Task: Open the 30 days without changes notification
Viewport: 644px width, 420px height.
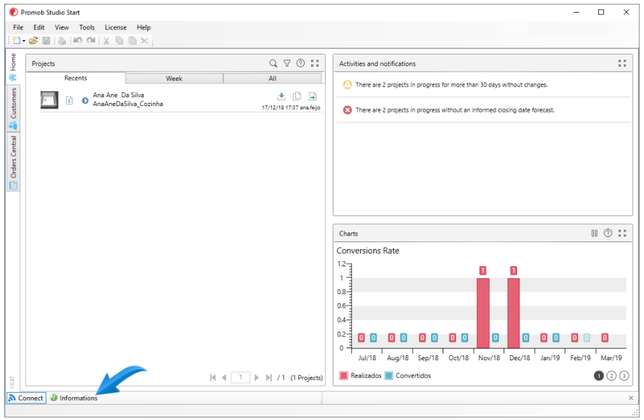Action: click(x=452, y=85)
